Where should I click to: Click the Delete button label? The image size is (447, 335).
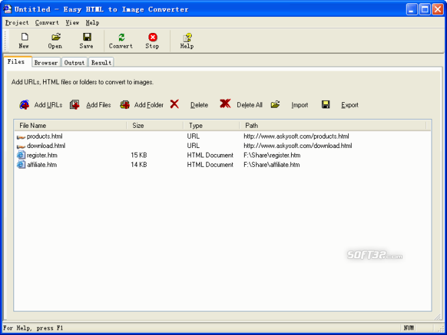(199, 105)
